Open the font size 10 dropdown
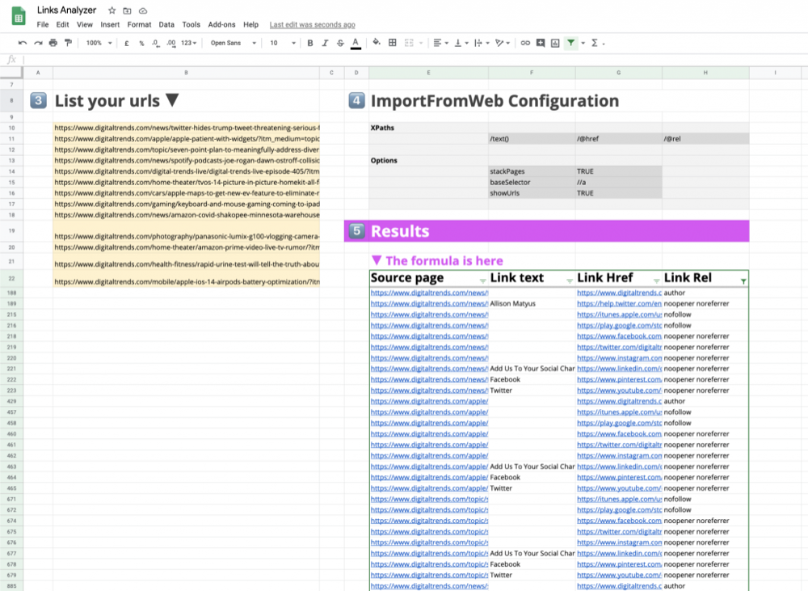Viewport: 808px width, 591px height. (x=282, y=44)
